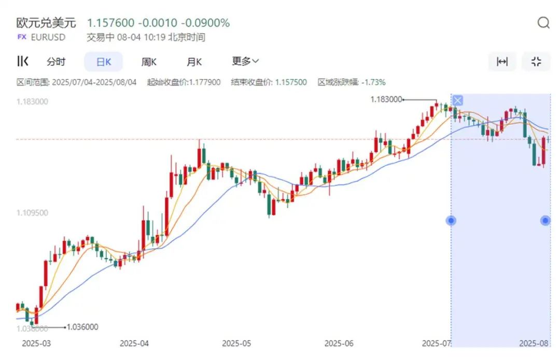Select the 日K tab

[104, 62]
